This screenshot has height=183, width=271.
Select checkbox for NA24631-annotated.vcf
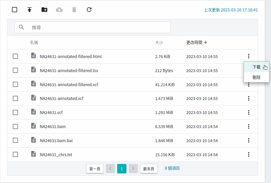(x=15, y=98)
